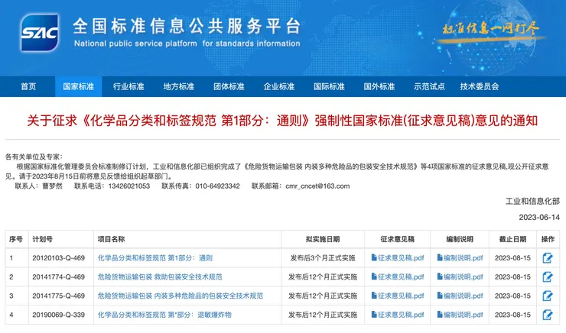
Task: Open the edit icon for row 4
Action: 548,315
